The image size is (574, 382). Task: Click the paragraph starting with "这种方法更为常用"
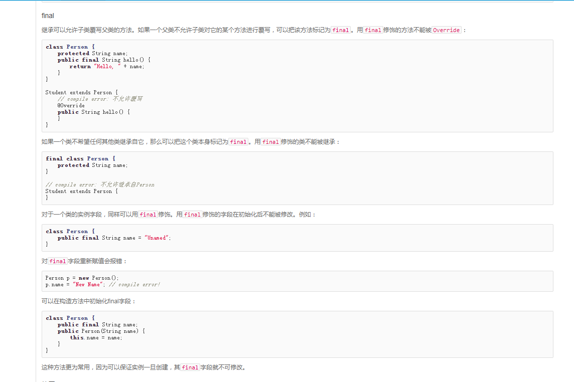pos(144,367)
